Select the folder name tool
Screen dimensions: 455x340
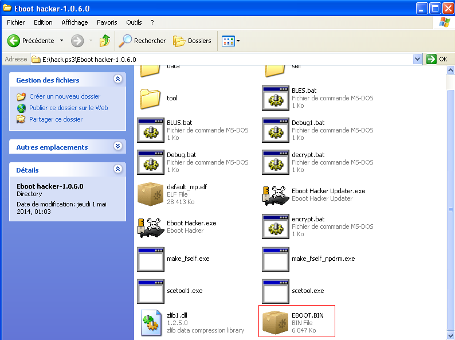click(172, 98)
